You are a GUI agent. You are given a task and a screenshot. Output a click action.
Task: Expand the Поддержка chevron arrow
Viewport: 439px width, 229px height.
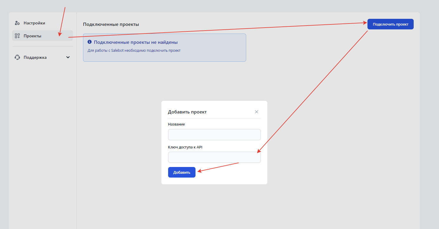[x=68, y=57]
